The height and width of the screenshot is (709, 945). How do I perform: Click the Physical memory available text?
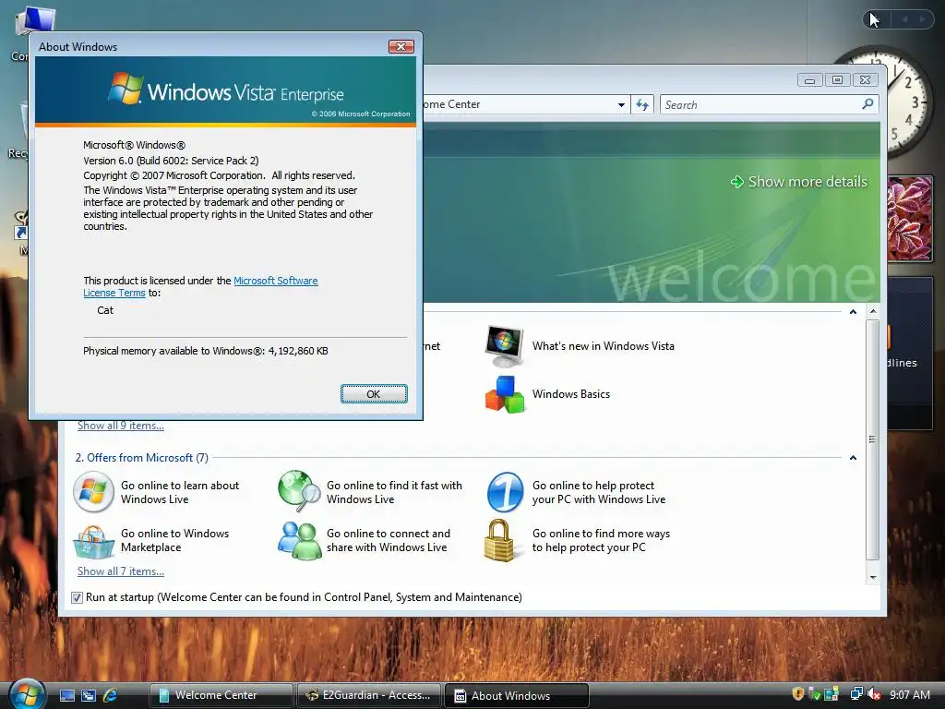click(206, 351)
